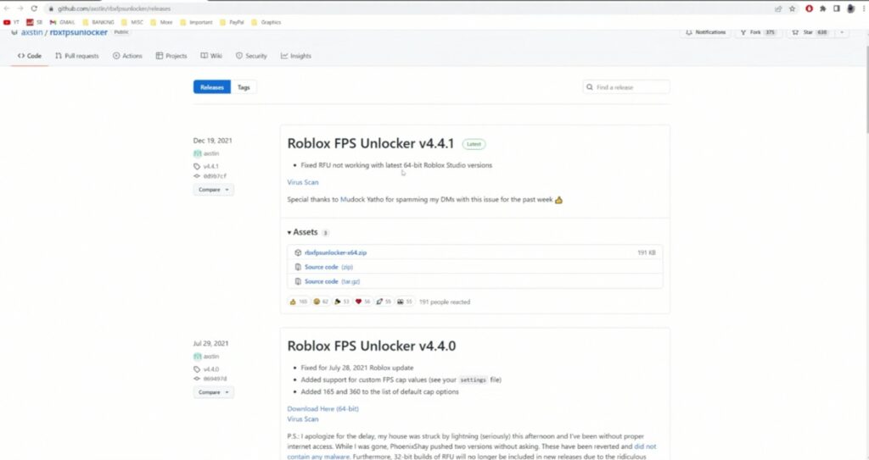This screenshot has width=869, height=460.
Task: Click the padlock icon in the address bar
Action: (x=51, y=8)
